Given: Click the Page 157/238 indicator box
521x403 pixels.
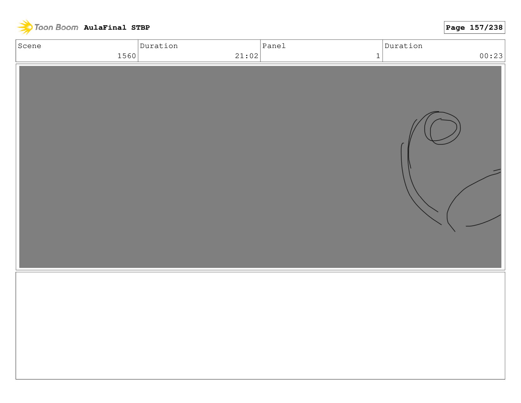Looking at the screenshot, I should click(x=474, y=27).
